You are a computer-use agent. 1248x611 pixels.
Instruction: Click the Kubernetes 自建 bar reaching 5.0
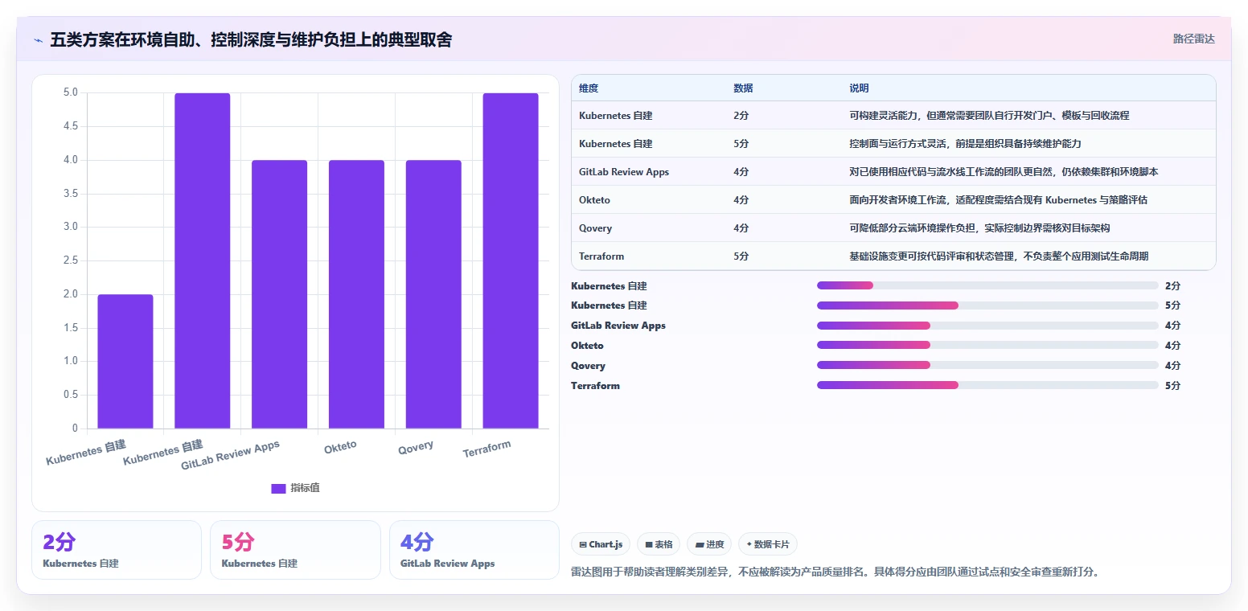(202, 260)
